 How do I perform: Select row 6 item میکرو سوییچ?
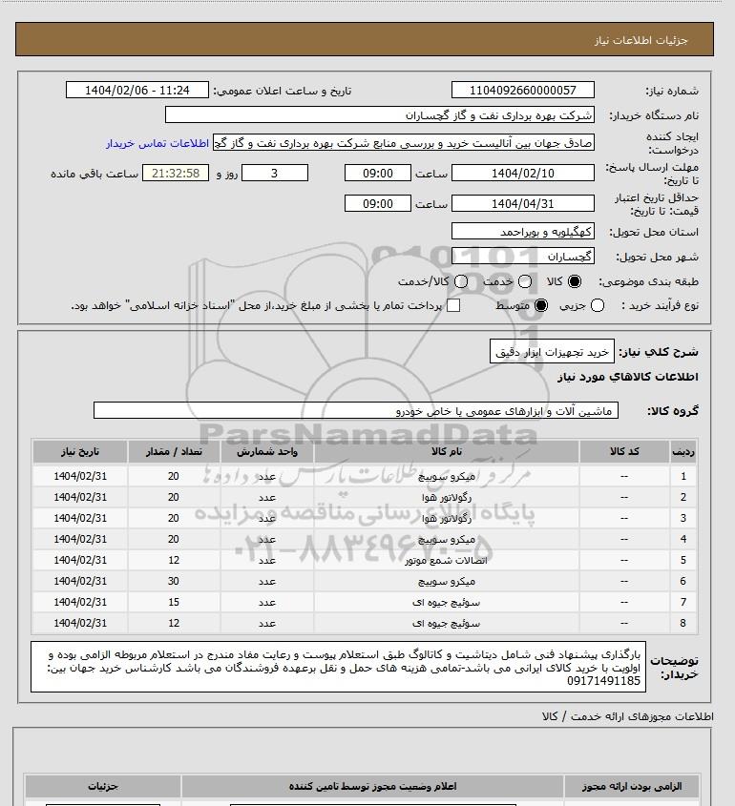[x=447, y=581]
